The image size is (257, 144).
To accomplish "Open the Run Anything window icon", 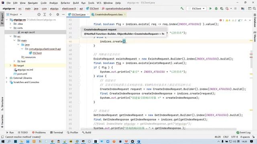I will (x=250, y=8).
